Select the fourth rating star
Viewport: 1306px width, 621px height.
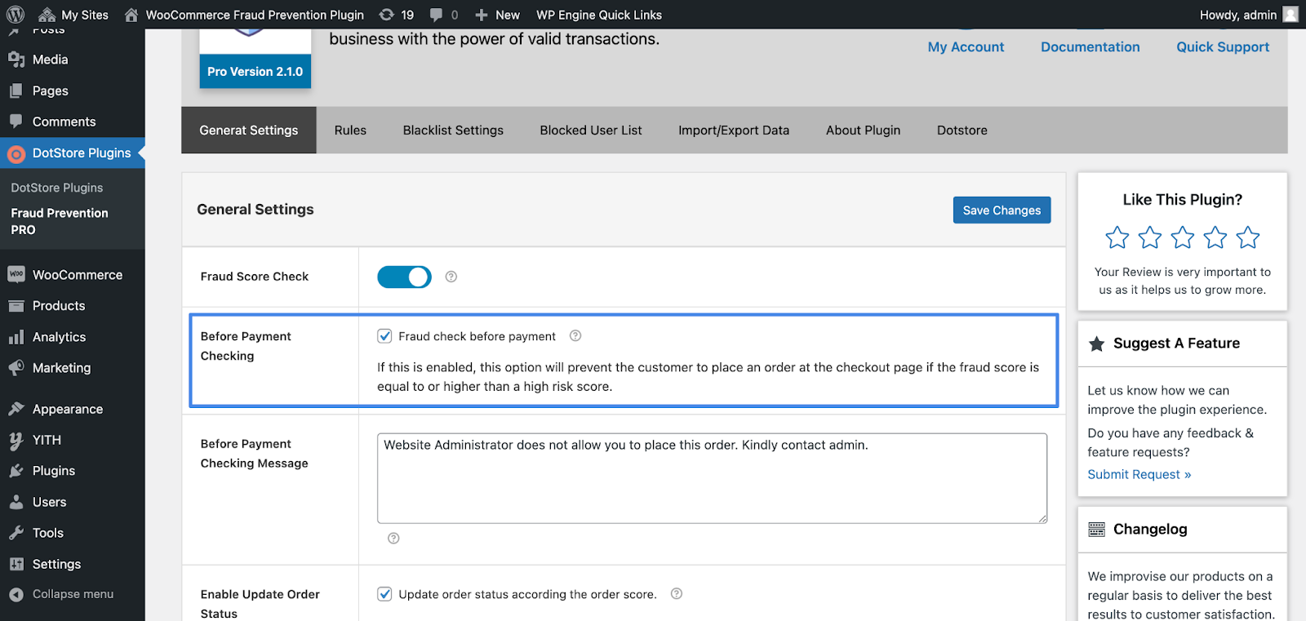[1215, 237]
